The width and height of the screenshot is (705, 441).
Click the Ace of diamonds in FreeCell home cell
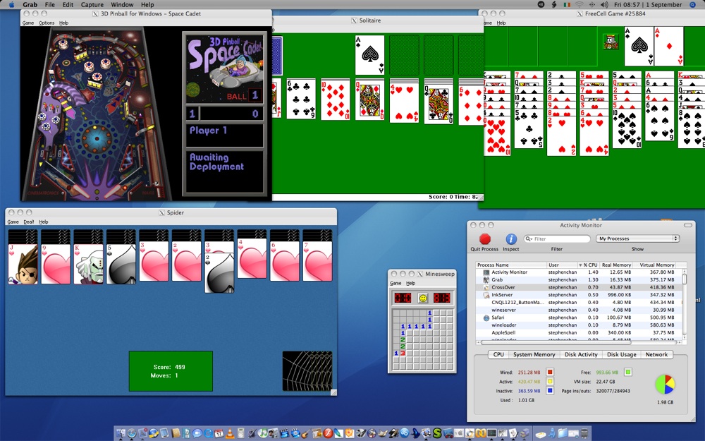(x=669, y=46)
